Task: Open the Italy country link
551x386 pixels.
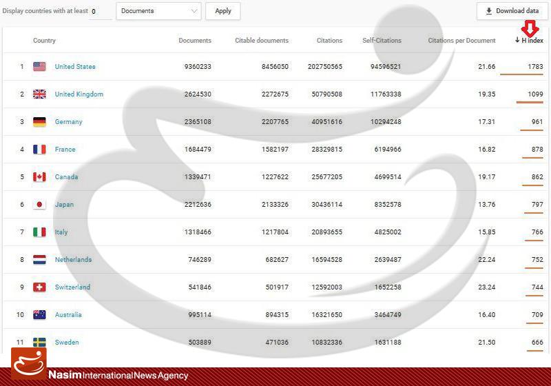Action: pyautogui.click(x=61, y=232)
